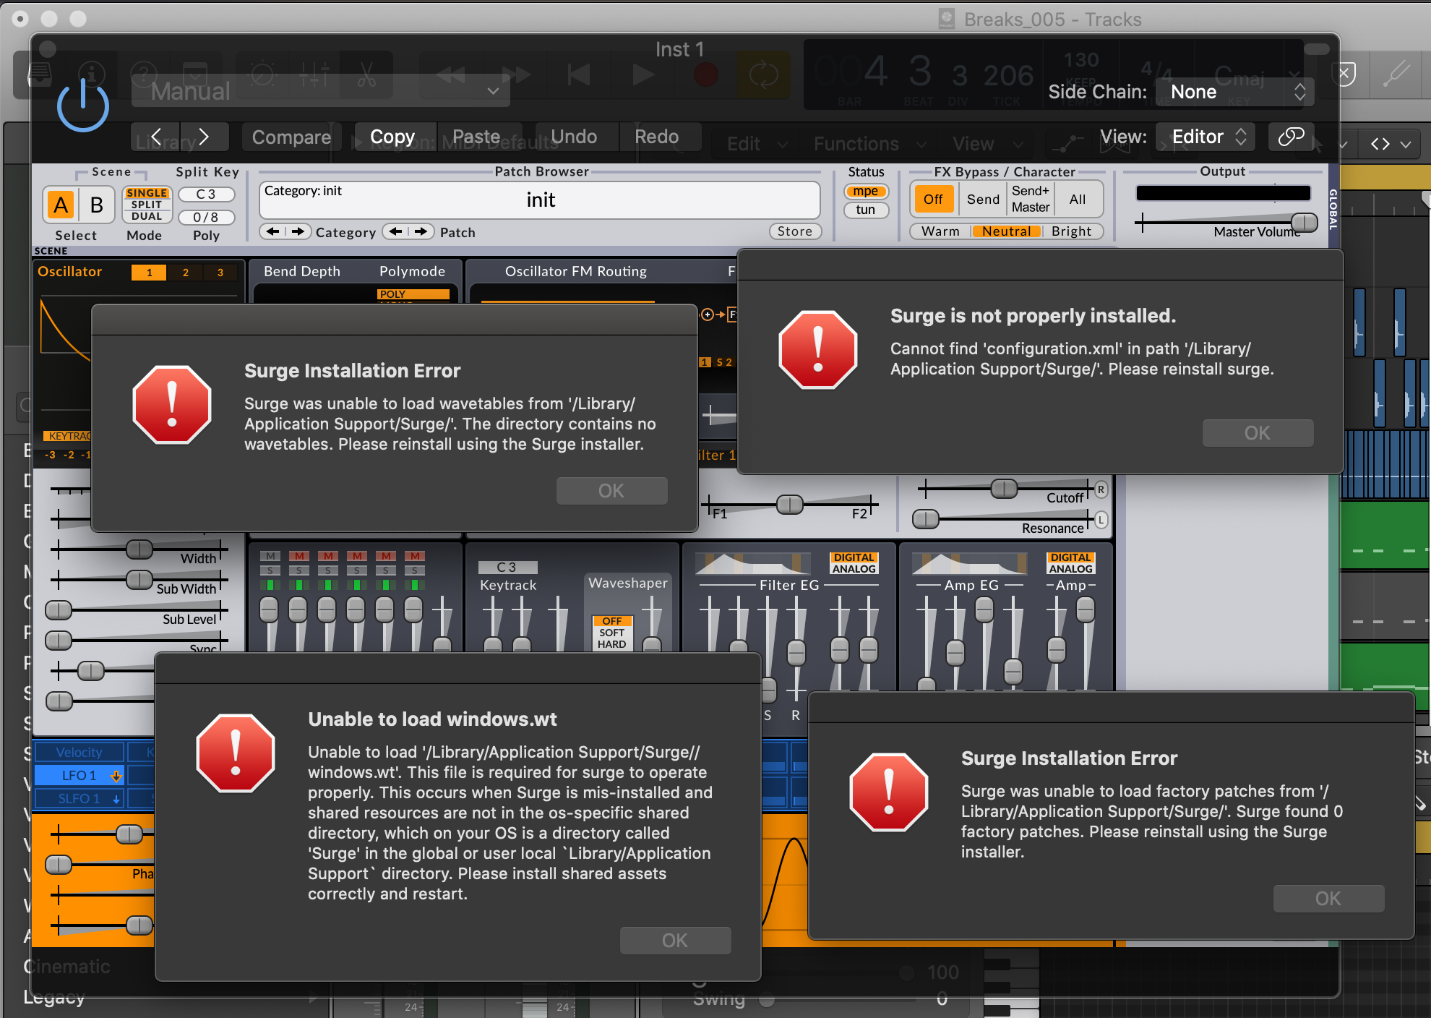Enable the mpe status toggle
Screen dimensions: 1431x1018
(865, 191)
